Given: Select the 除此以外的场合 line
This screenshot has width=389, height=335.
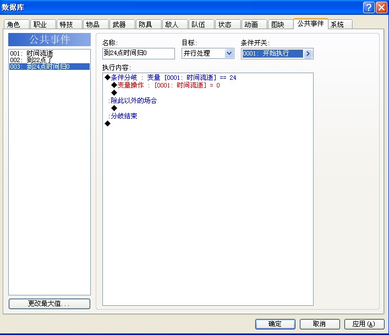Looking at the screenshot, I should (133, 101).
